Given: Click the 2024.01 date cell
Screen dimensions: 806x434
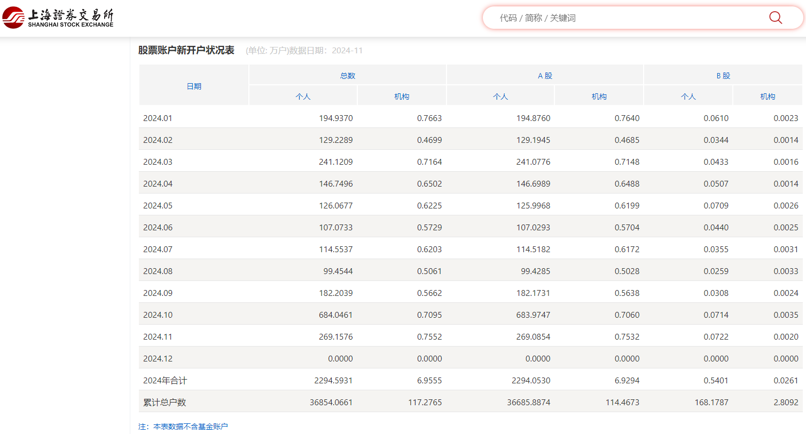Looking at the screenshot, I should [158, 118].
